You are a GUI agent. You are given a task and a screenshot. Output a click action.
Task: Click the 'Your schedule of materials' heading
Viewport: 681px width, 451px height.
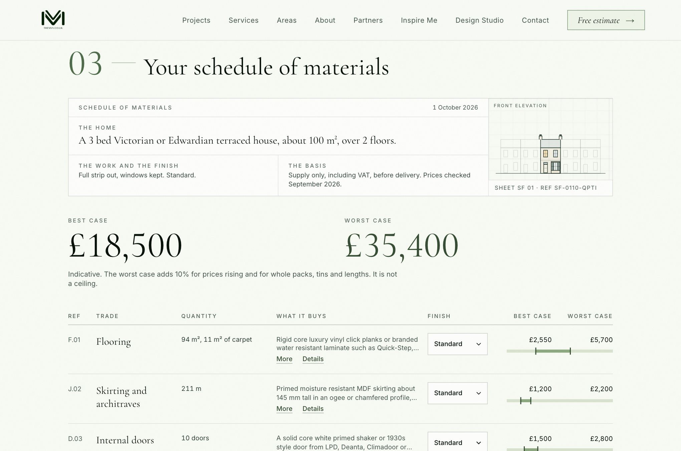point(266,67)
